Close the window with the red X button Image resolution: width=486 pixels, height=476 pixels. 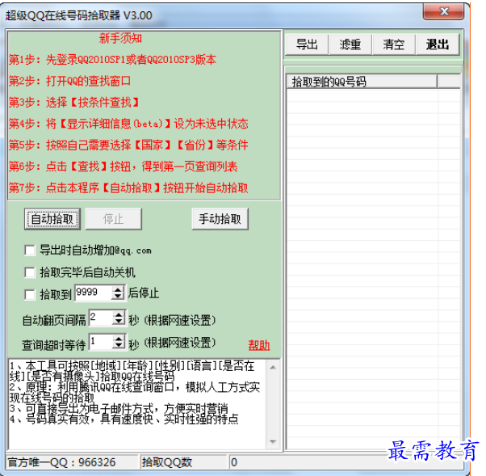[x=443, y=12]
